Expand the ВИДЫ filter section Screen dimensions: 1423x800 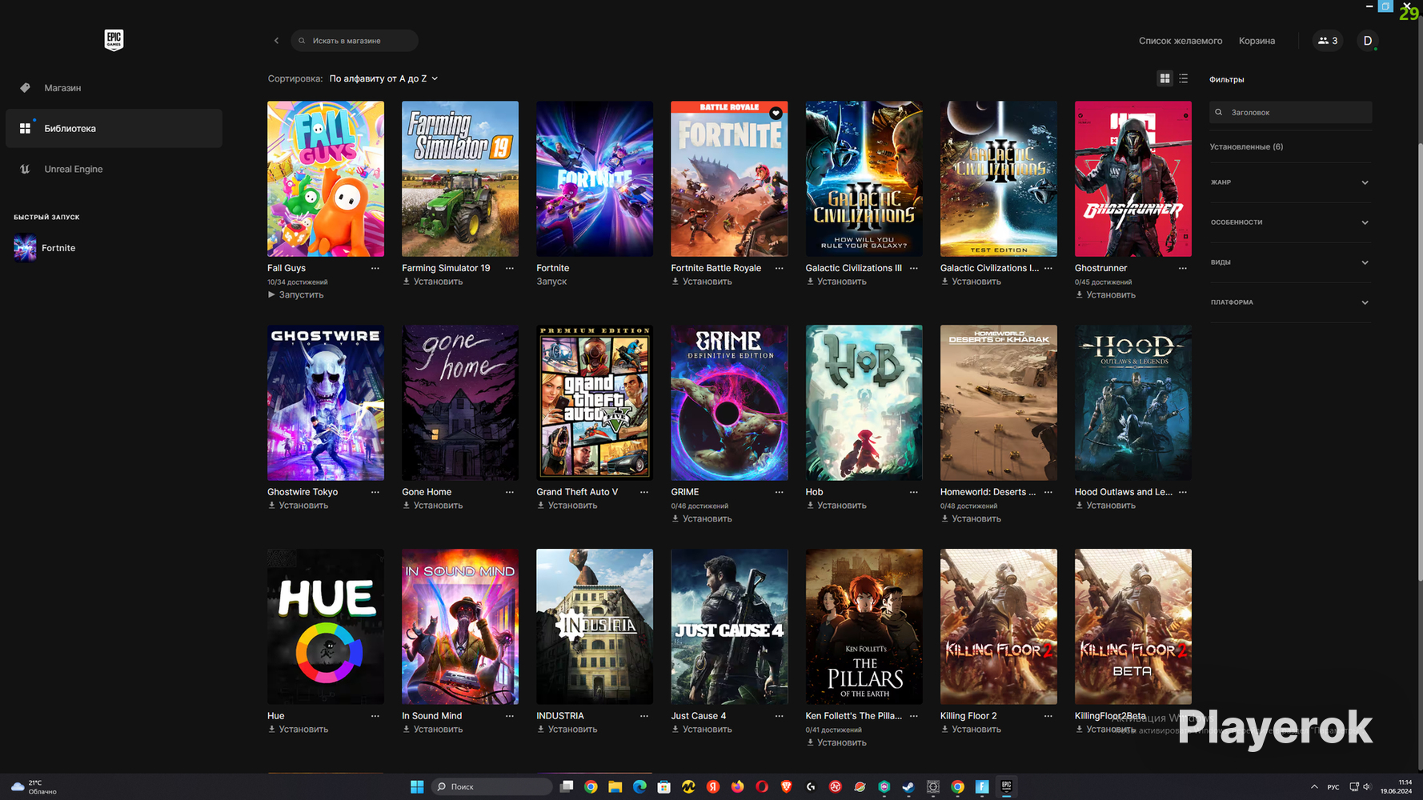coord(1290,262)
